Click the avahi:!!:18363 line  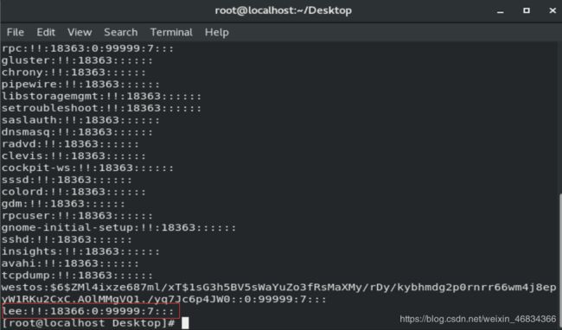click(x=70, y=263)
